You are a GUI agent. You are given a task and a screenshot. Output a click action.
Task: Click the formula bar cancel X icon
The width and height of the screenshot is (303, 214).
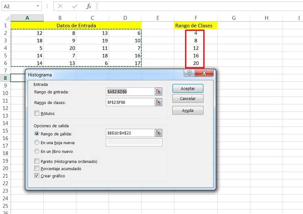point(61,6)
